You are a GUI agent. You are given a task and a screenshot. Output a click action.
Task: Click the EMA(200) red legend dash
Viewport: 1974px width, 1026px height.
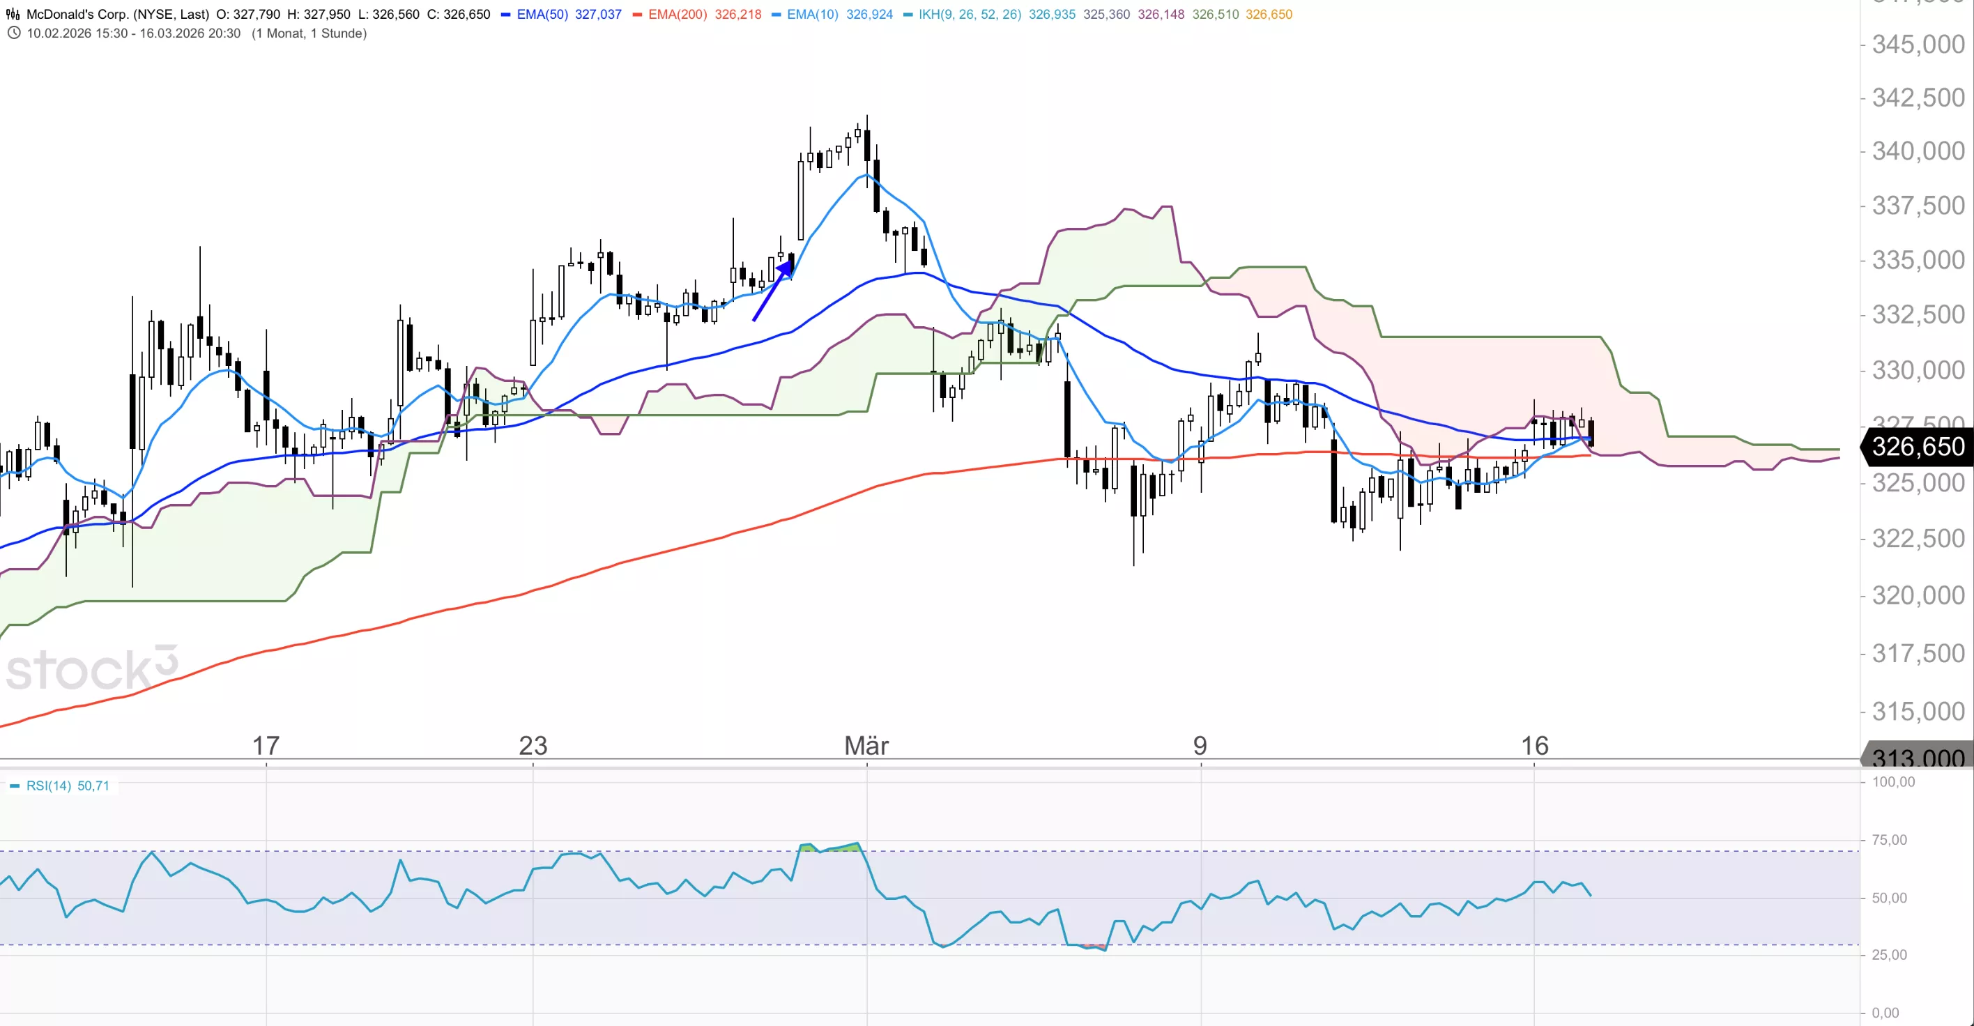tap(637, 15)
